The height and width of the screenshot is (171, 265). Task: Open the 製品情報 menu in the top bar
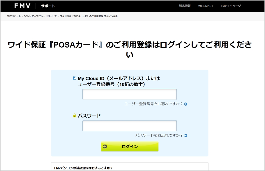[185, 6]
